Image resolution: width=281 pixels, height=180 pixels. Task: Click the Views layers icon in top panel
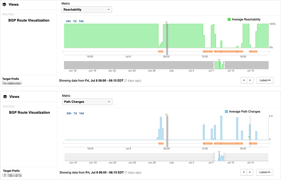[4, 4]
